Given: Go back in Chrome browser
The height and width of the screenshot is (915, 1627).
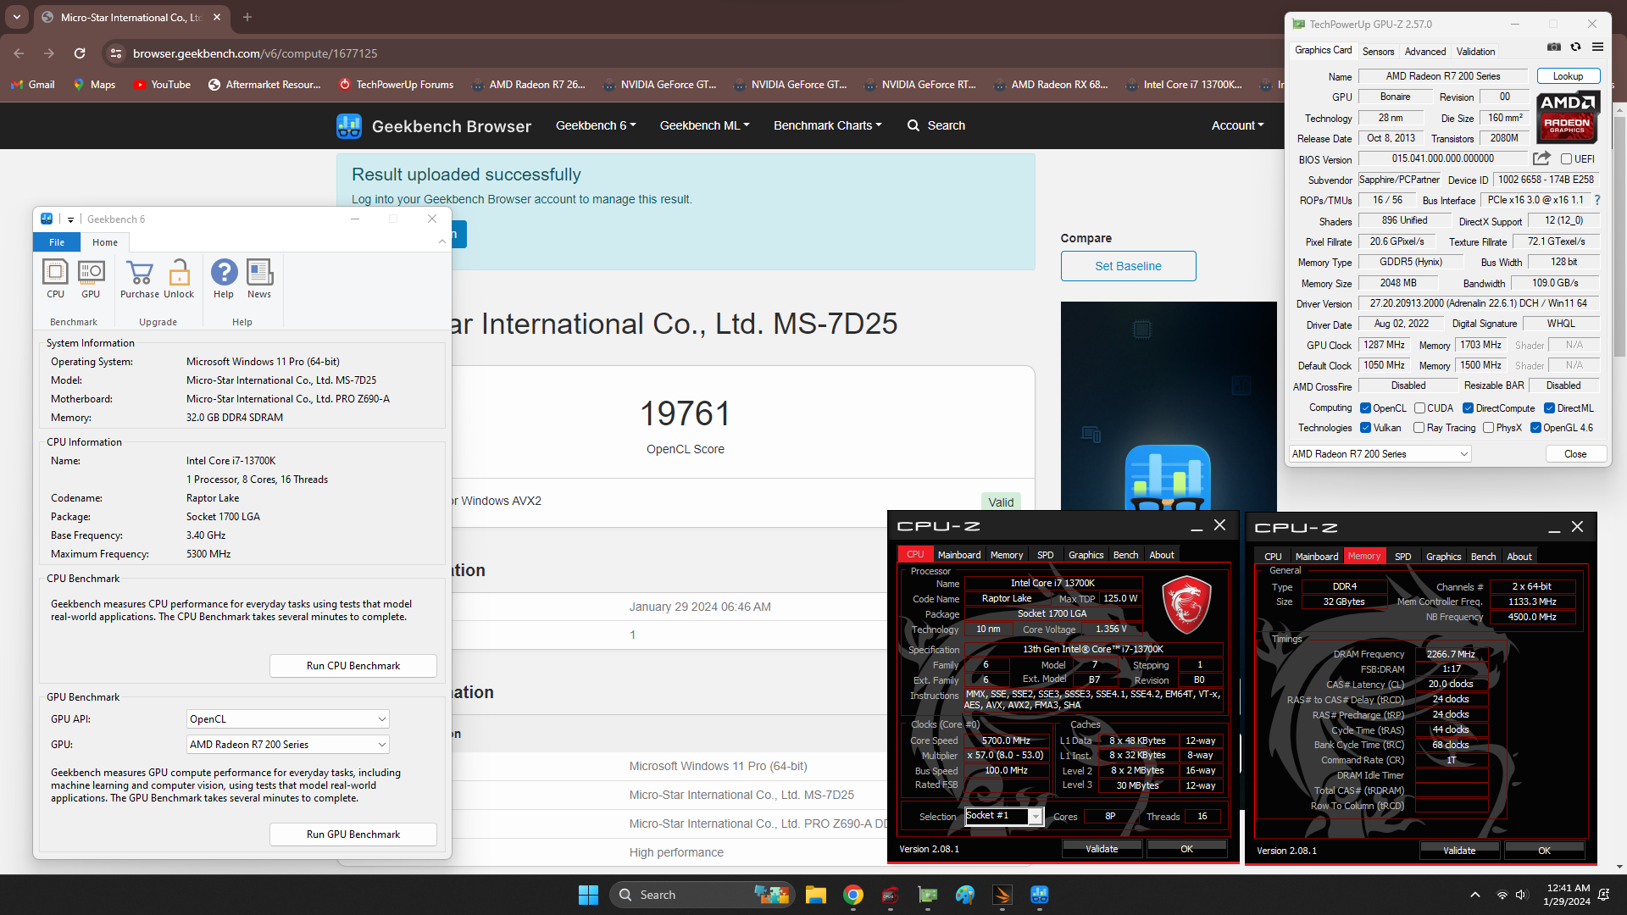Looking at the screenshot, I should click(19, 53).
